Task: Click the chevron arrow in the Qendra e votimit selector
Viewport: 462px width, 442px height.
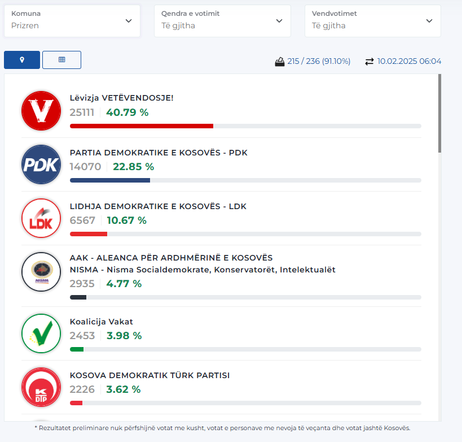Action: 279,21
